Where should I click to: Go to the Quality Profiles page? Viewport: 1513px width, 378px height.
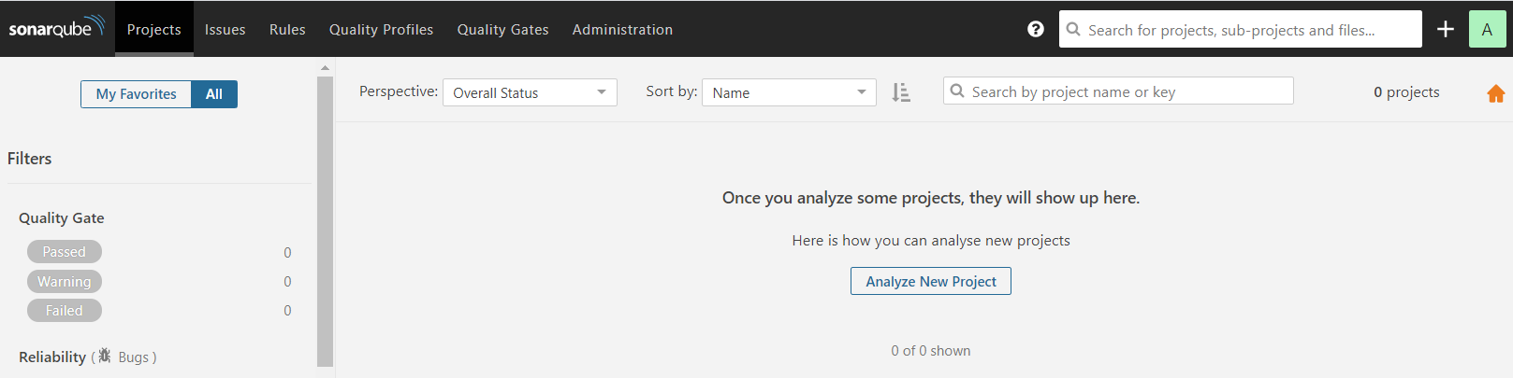tap(381, 29)
